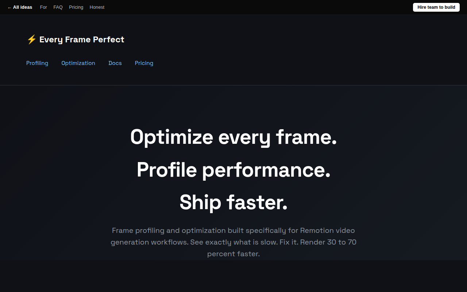The height and width of the screenshot is (292, 467).
Task: Click 'percent faster.' on the last line
Action: click(x=233, y=254)
